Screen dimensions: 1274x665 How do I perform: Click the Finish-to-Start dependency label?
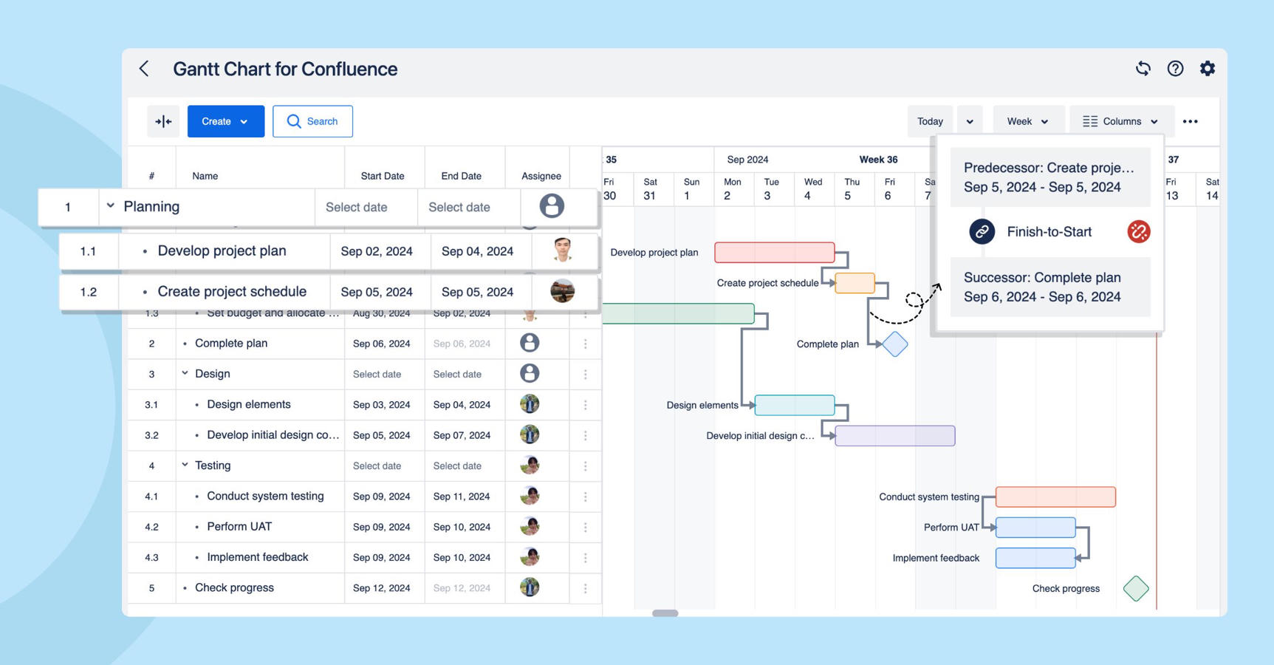1049,232
